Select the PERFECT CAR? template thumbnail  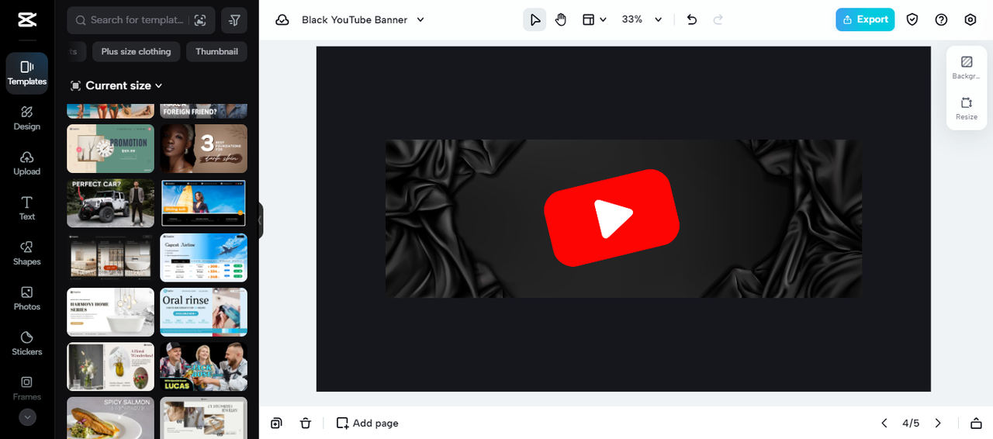[110, 203]
